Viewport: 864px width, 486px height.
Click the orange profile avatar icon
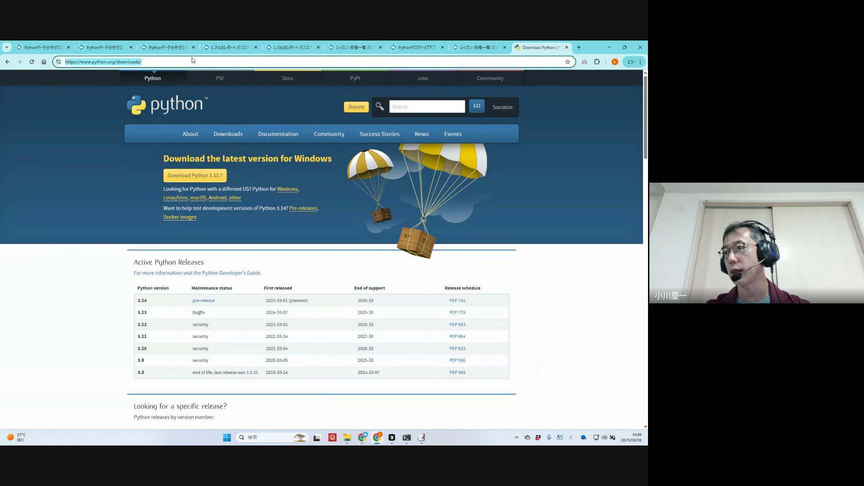point(615,62)
